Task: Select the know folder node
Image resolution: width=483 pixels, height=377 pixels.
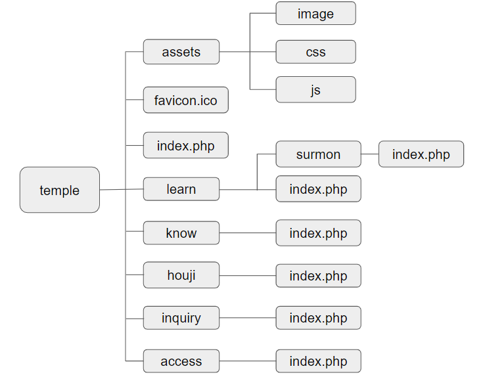Action: (181, 233)
